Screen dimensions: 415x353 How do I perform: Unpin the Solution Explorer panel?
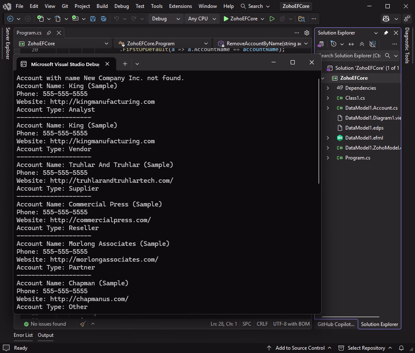pos(386,32)
